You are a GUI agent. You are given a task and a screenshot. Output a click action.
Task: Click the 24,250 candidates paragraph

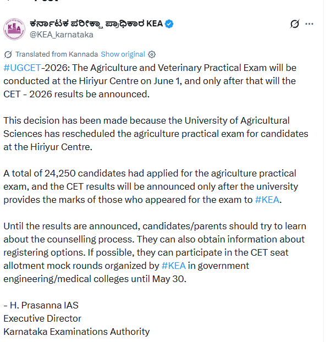151,186
